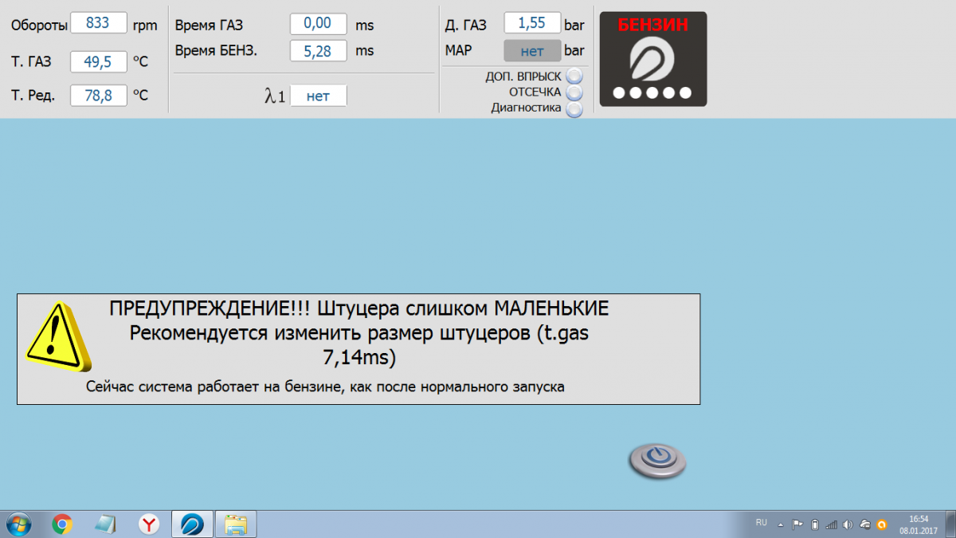The width and height of the screenshot is (956, 538).
Task: Open the Notepad taskbar icon
Action: pos(105,524)
